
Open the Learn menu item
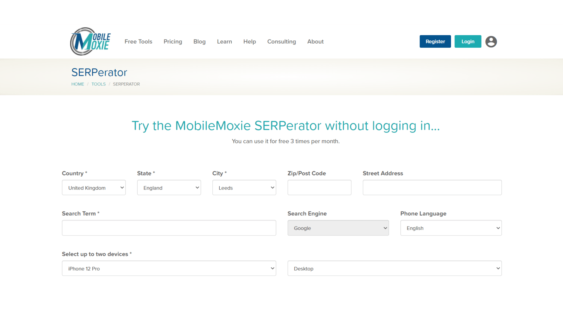[x=224, y=42]
